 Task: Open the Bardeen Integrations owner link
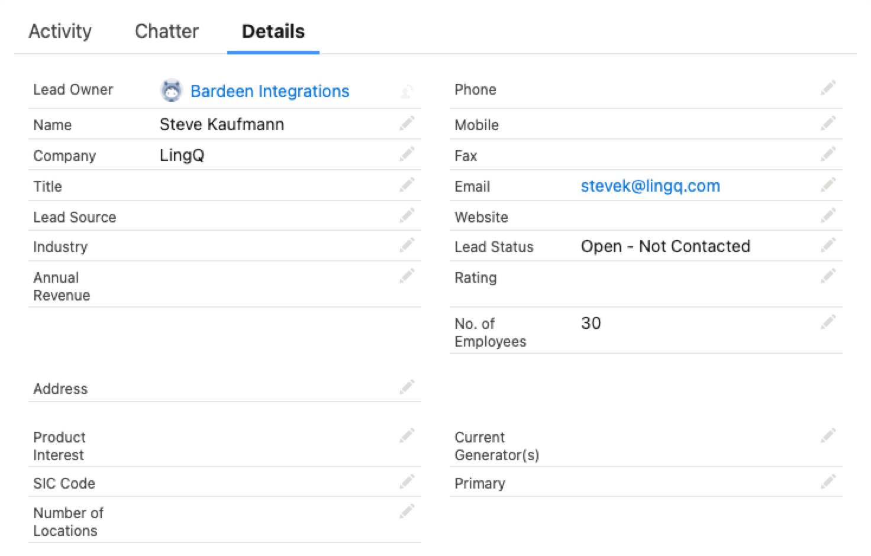tap(270, 91)
